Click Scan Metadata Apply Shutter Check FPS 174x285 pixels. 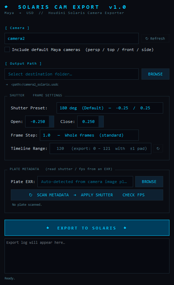[x=87, y=195]
